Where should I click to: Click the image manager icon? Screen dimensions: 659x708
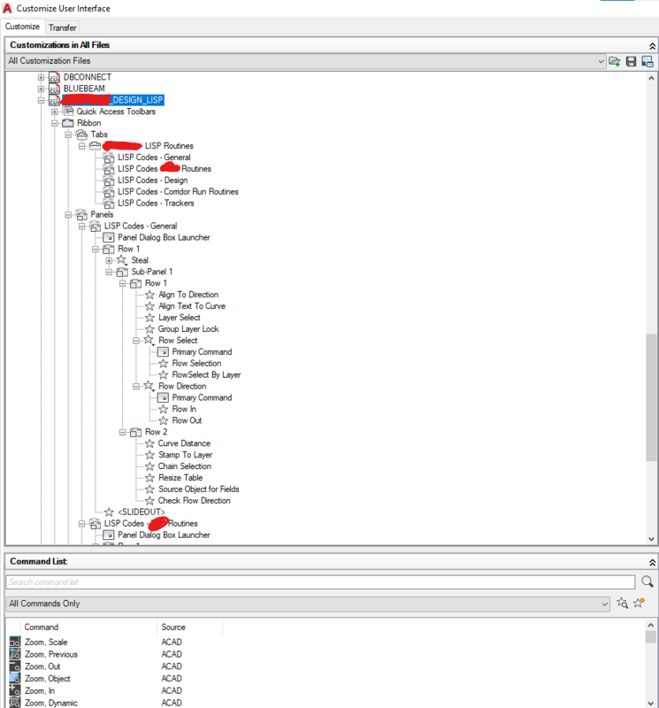point(648,61)
